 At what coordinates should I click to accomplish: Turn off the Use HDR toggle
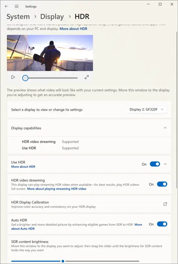coord(155,164)
